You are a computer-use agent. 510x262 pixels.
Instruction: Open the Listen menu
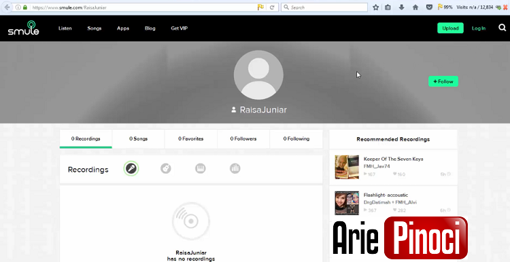click(65, 29)
